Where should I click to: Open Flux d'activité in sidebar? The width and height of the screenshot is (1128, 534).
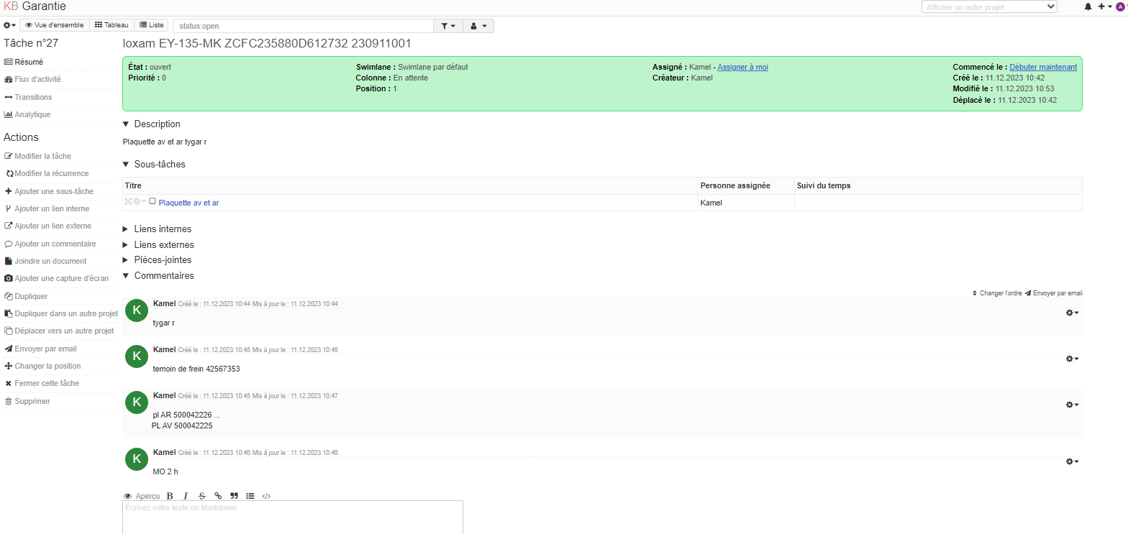tap(37, 79)
